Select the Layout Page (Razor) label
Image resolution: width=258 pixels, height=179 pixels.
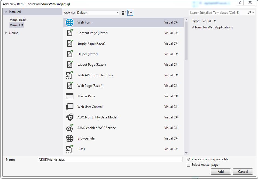[91, 65]
